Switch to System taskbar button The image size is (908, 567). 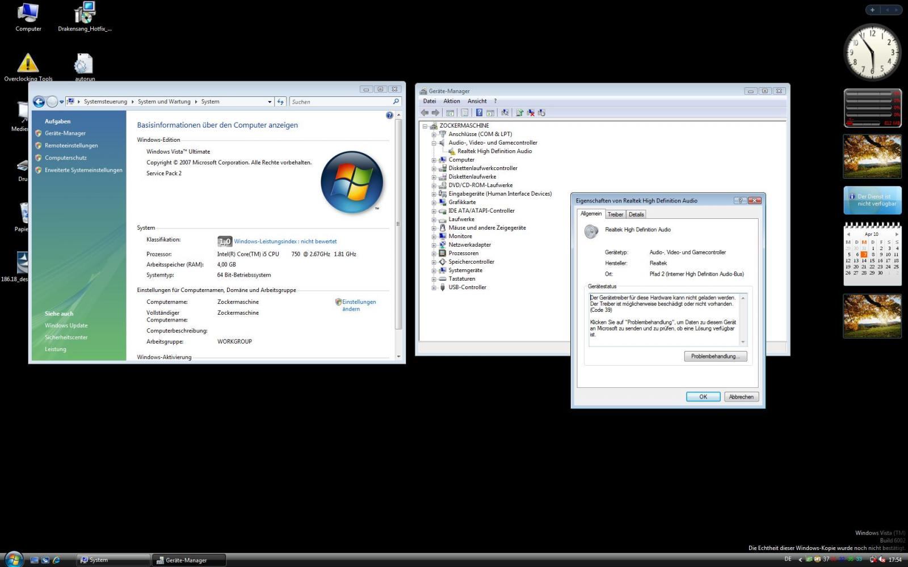(x=113, y=560)
